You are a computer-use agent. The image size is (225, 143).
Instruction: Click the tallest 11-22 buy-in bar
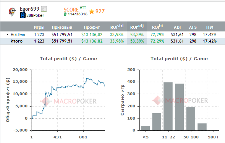tap(168, 106)
